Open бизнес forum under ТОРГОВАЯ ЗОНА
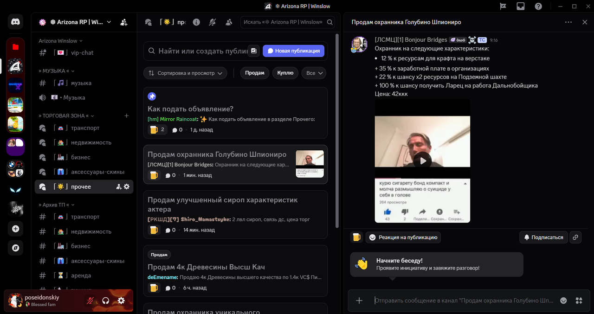This screenshot has width=594, height=314. point(84,157)
